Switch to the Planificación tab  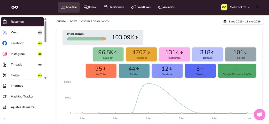coord(114,7)
